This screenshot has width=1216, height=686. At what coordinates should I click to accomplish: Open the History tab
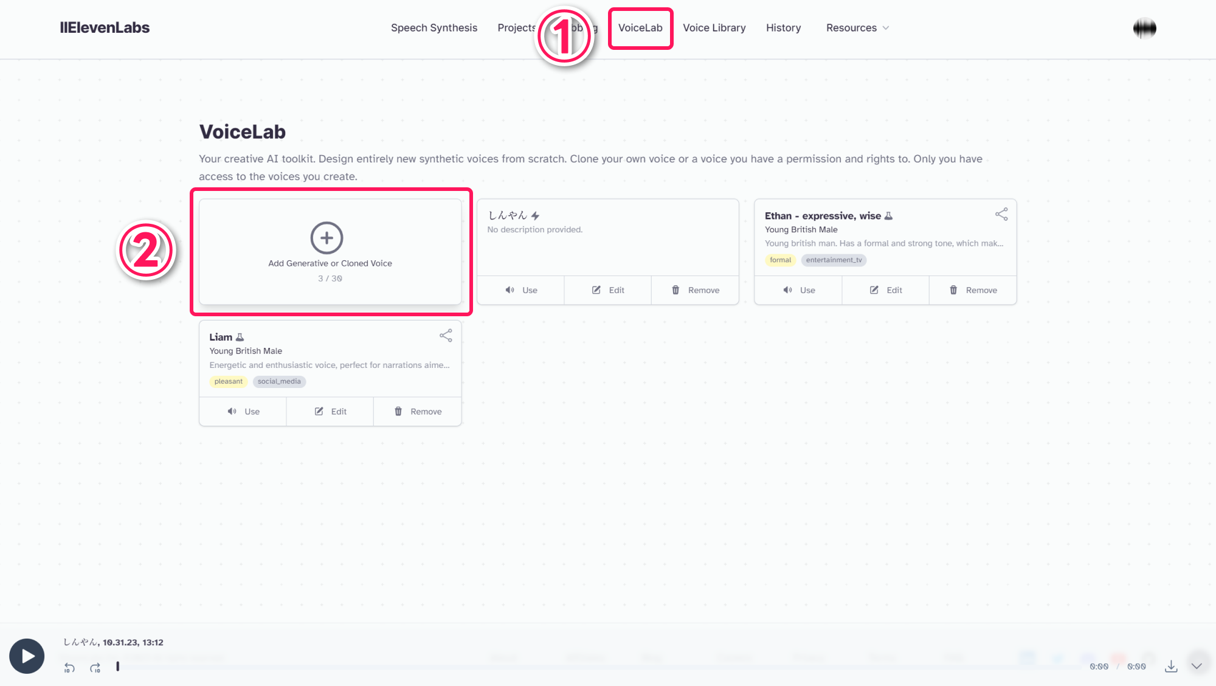point(783,28)
